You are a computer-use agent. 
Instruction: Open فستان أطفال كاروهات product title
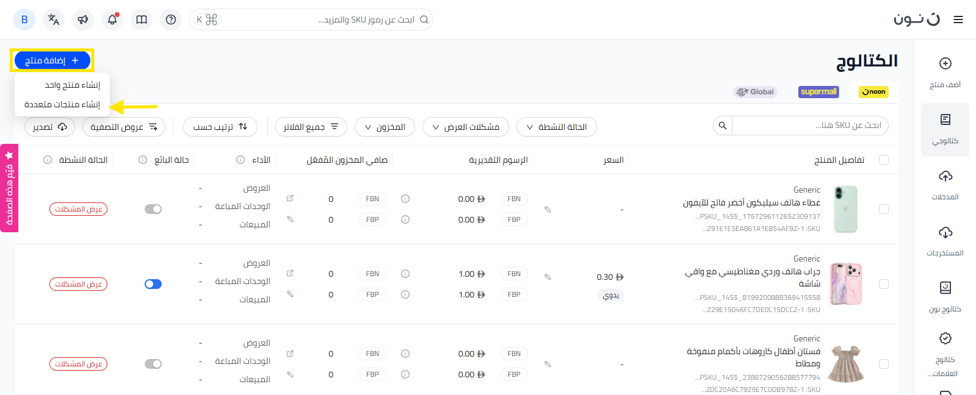click(753, 357)
